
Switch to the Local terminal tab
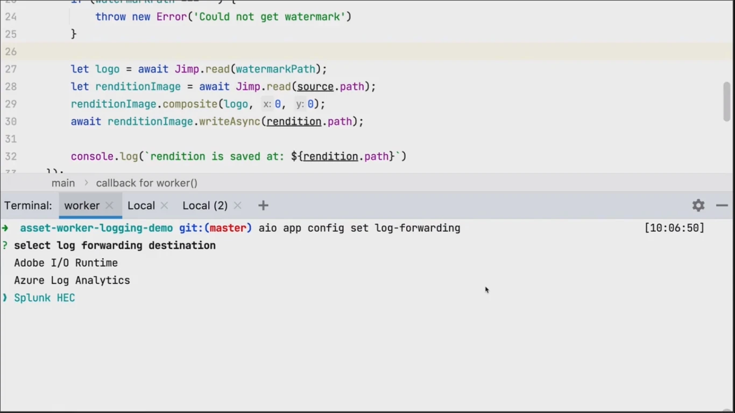(141, 205)
